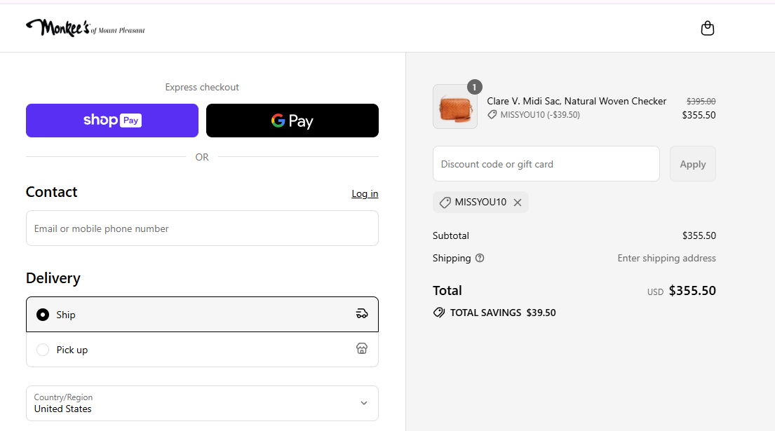
Task: Click the Clare V. Midi Sac product thumbnail
Action: (x=455, y=107)
